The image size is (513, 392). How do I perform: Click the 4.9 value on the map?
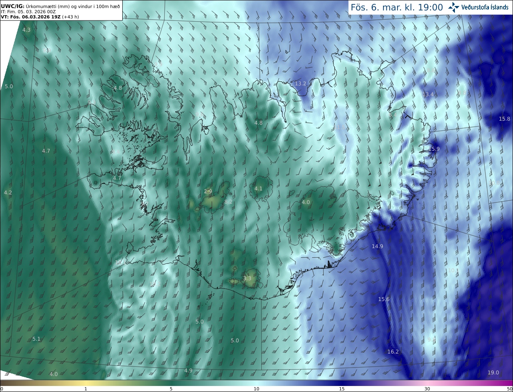click(x=188, y=371)
